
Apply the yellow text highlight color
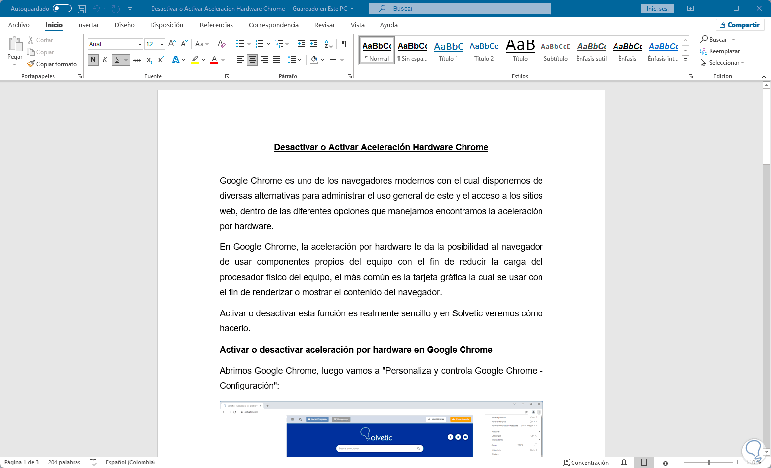coord(195,60)
